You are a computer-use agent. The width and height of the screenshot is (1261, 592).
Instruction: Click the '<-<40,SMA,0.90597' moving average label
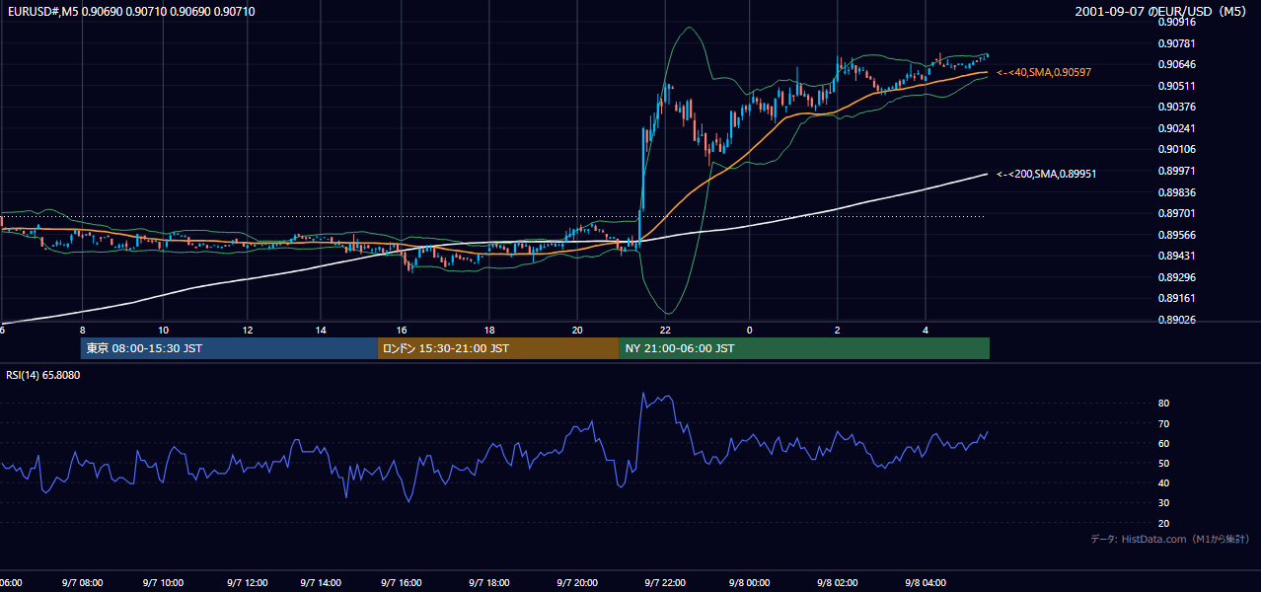(1044, 73)
